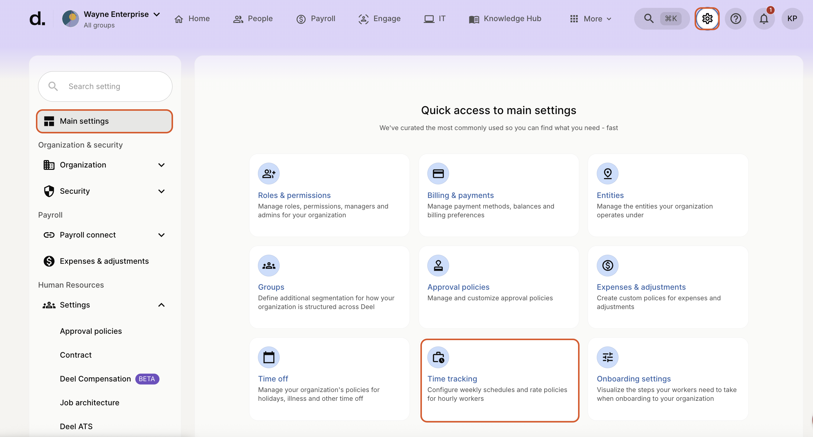
Task: Click the Security shield icon in sidebar
Action: [49, 191]
